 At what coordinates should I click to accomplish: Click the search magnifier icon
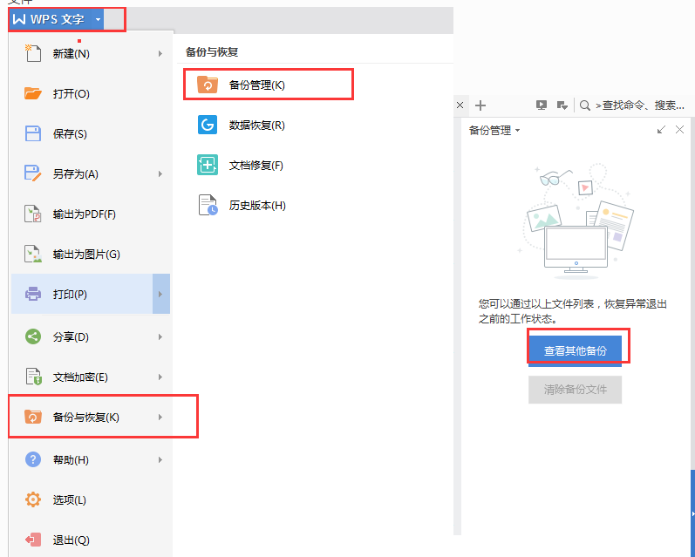(585, 105)
